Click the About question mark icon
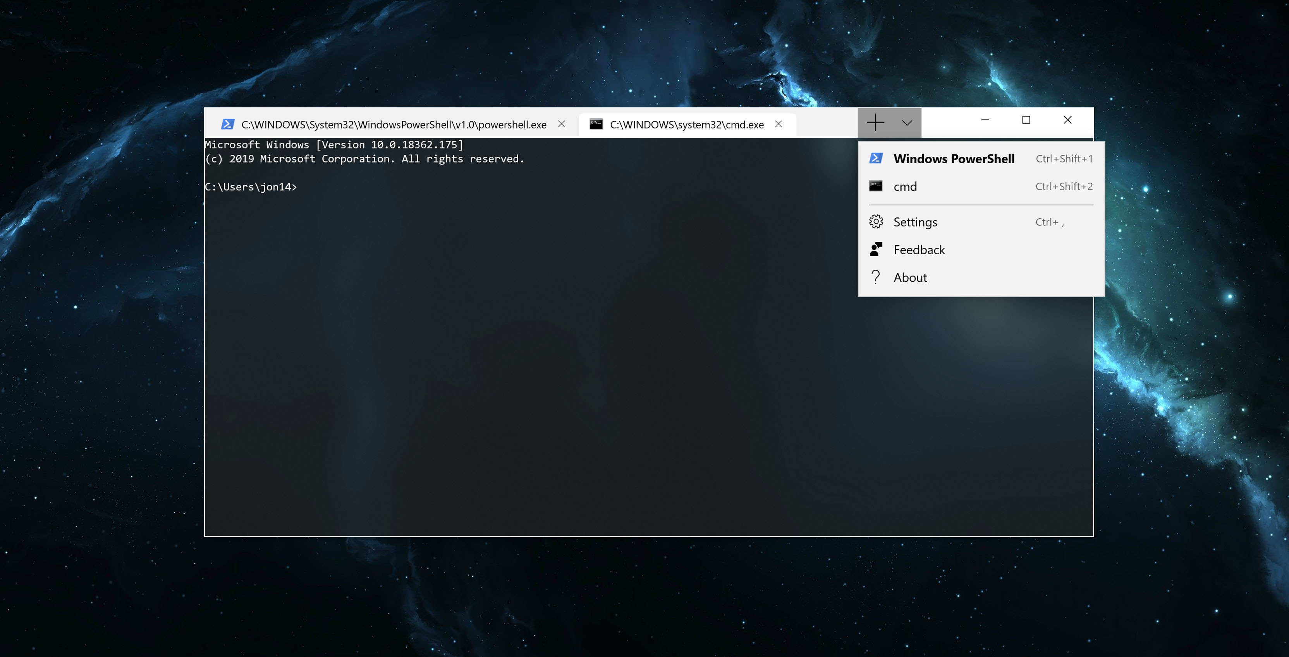 876,277
